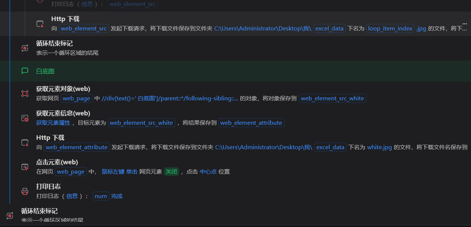Click the 打印日志 printer icon
This screenshot has width=471, height=227.
(x=25, y=191)
